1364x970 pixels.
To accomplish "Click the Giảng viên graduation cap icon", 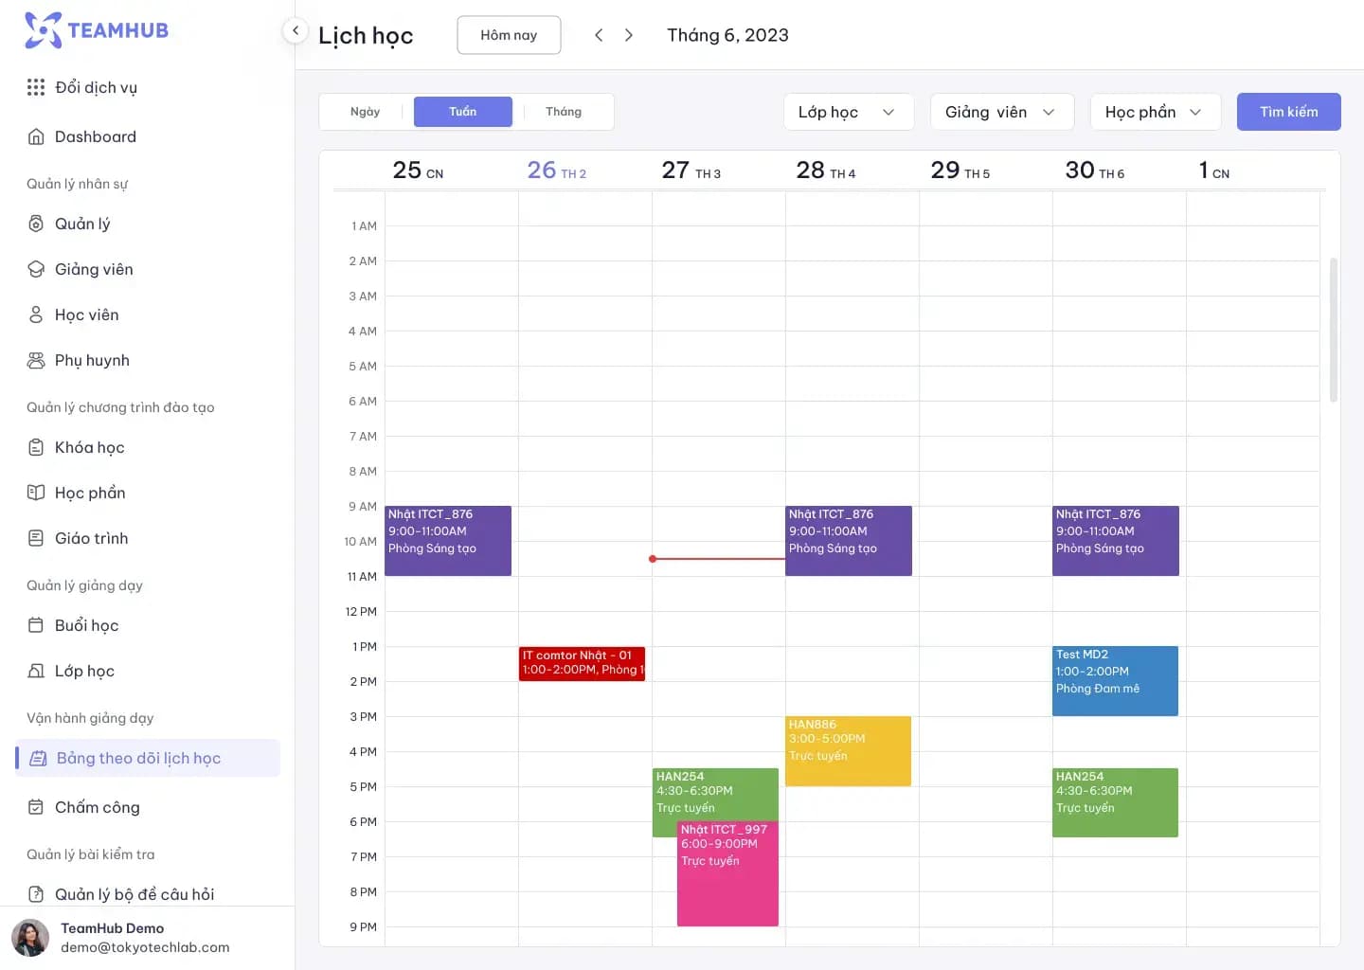I will click(36, 269).
